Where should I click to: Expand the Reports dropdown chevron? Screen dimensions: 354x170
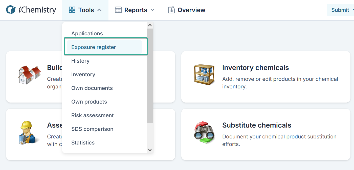click(x=152, y=10)
